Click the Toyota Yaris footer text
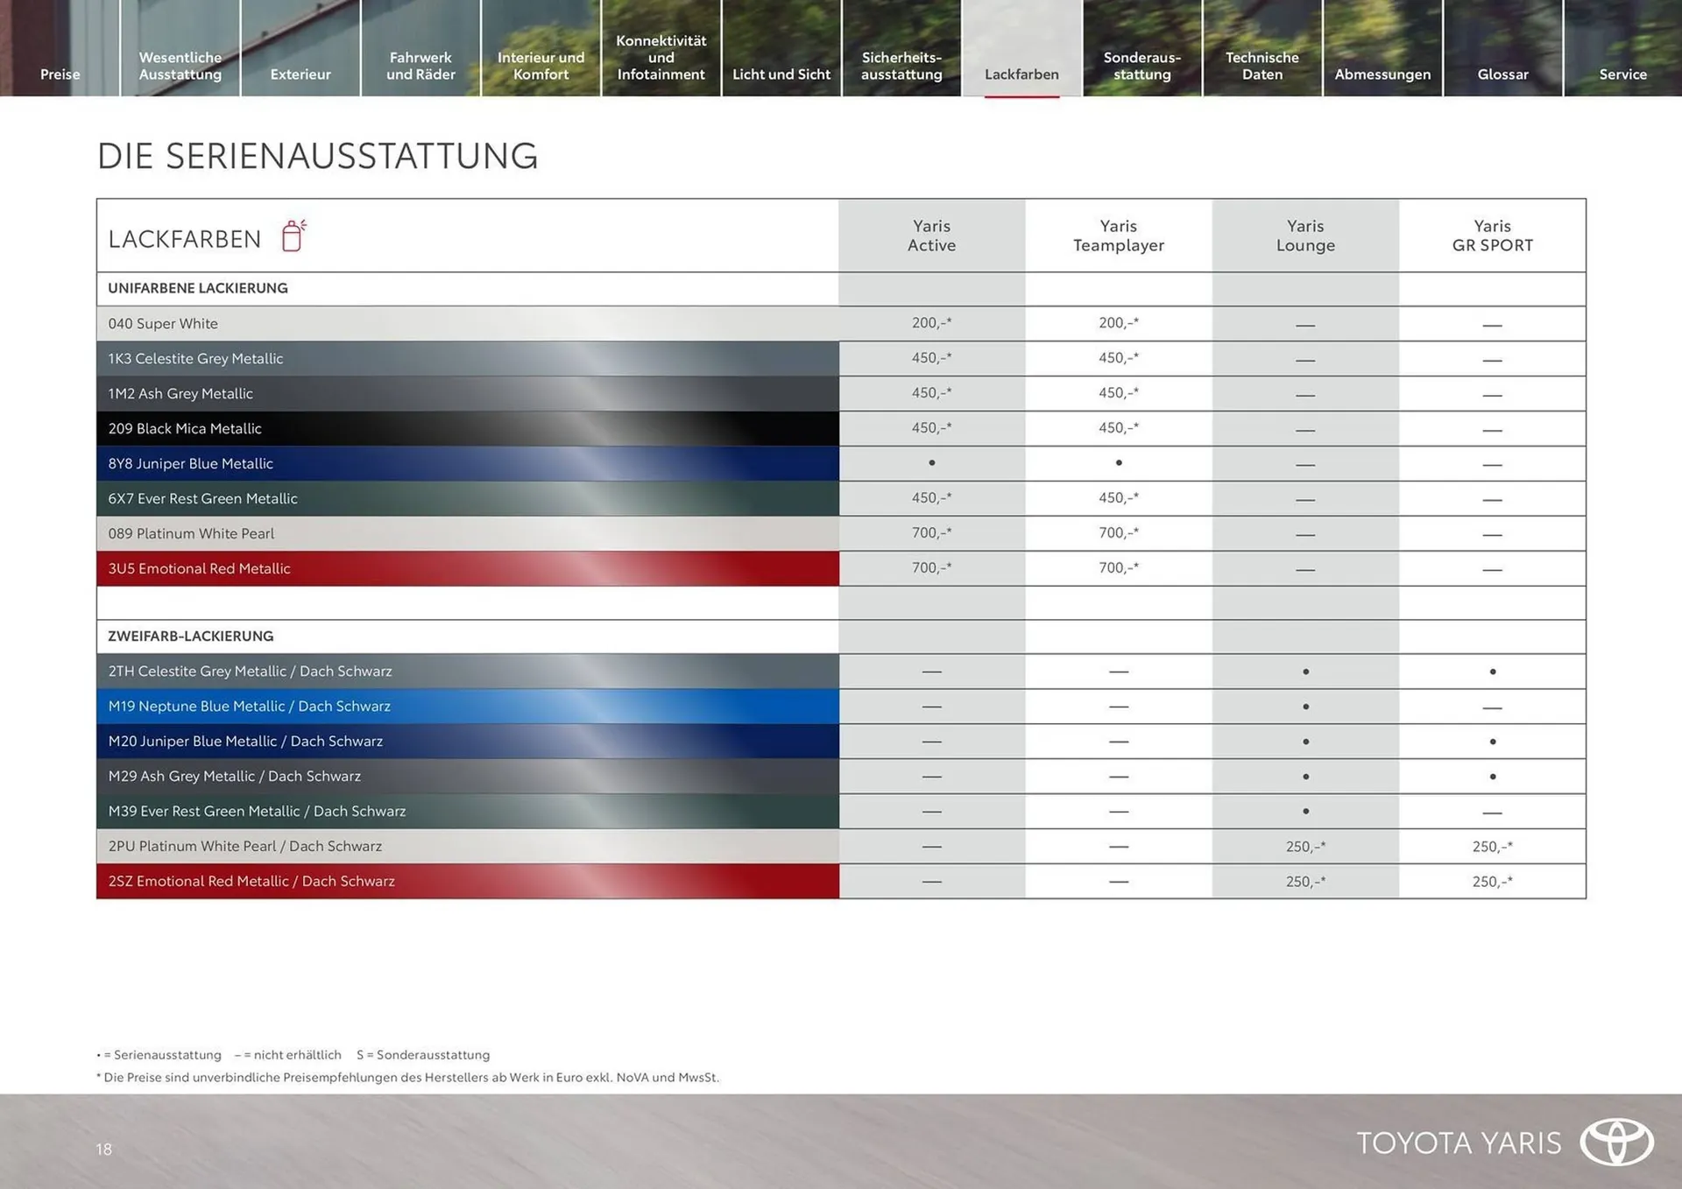 1459,1143
